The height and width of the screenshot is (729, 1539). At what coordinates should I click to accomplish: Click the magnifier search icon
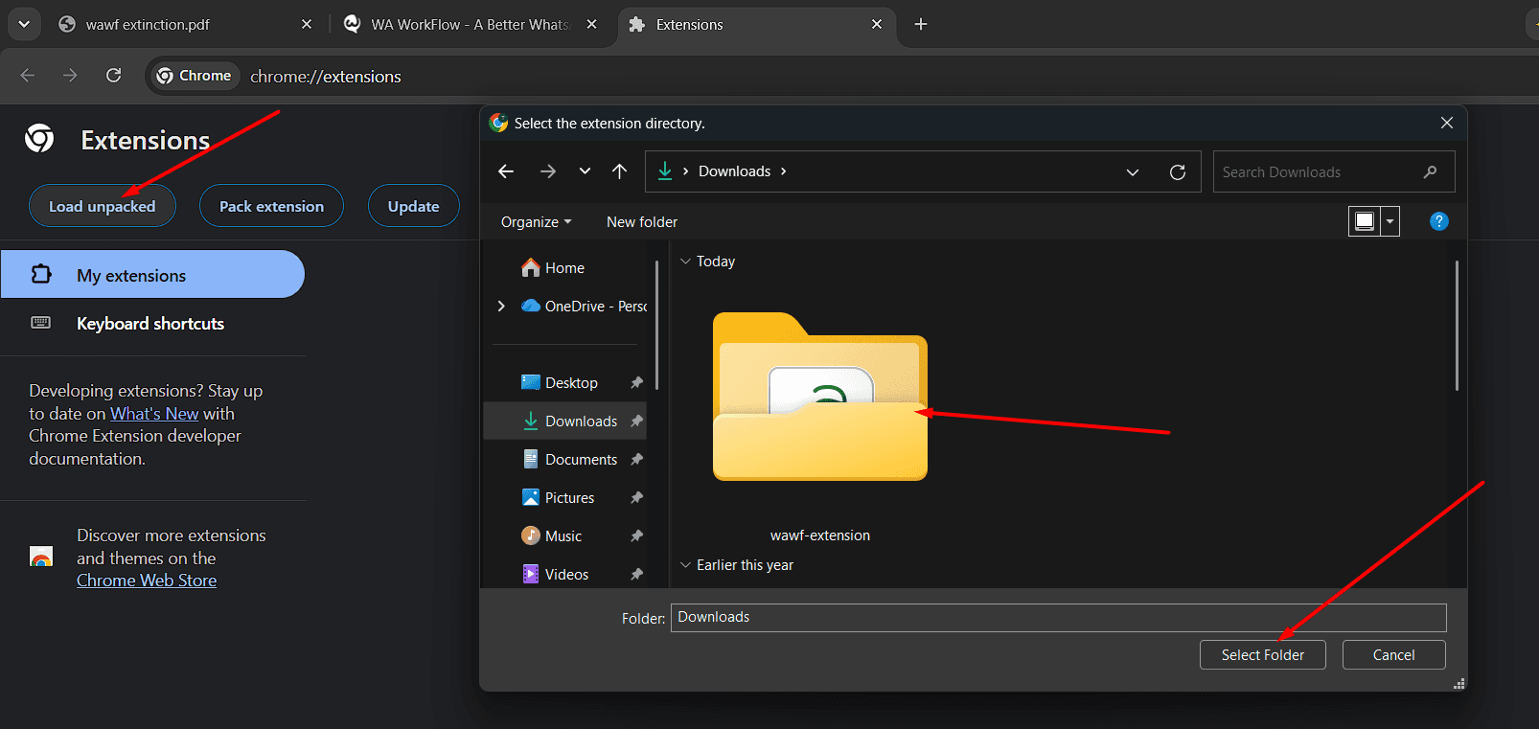[1430, 172]
